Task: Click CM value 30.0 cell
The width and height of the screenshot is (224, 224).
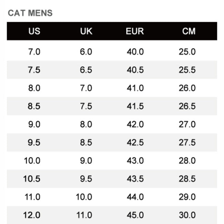Action: [x=187, y=215]
